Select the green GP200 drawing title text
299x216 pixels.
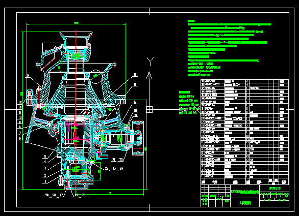(245, 192)
